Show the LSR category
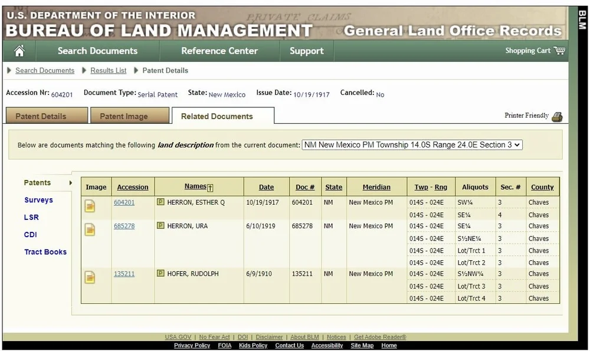 click(x=31, y=217)
